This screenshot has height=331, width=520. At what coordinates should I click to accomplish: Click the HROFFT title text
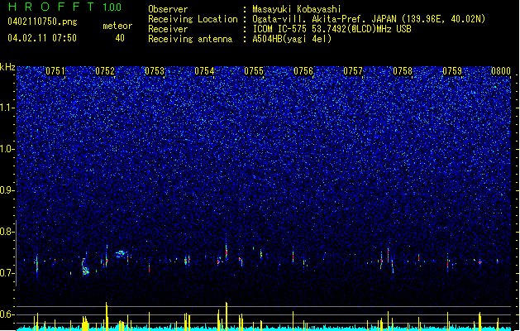pos(51,7)
